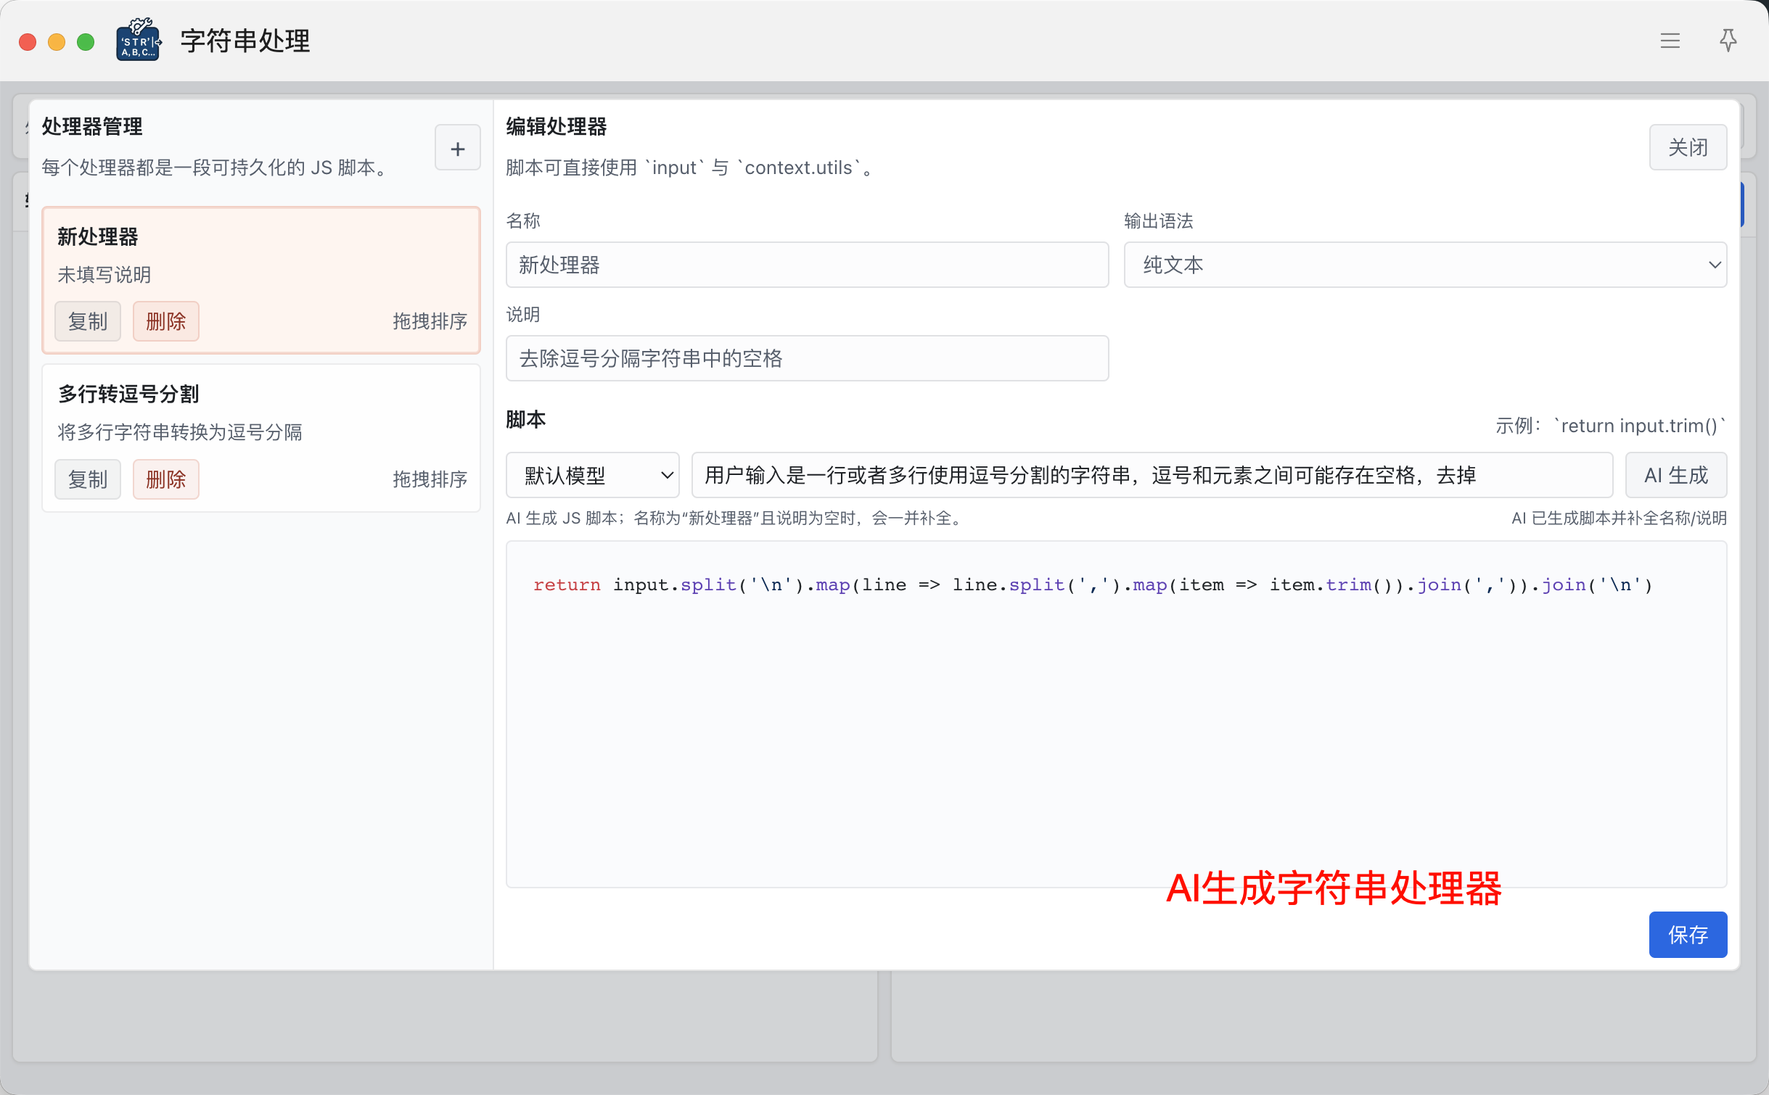Click the 字符串处理 app logo icon

pos(138,41)
